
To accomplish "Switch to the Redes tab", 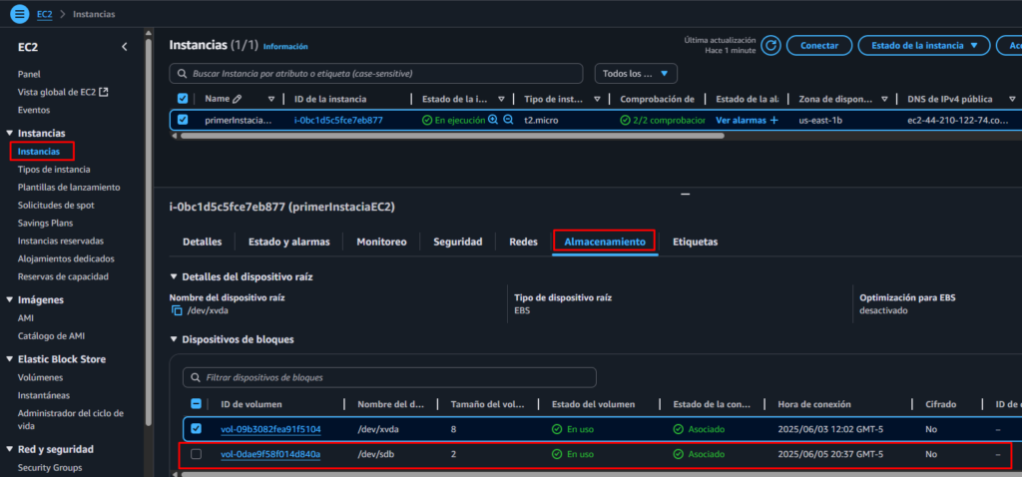I will 523,241.
